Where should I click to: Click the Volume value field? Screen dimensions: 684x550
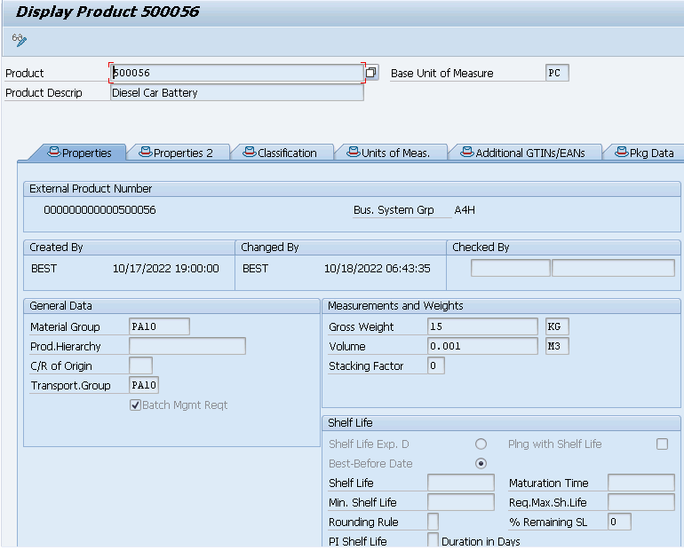pos(482,346)
